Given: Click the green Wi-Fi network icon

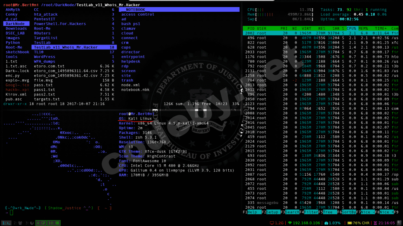Looking at the screenshot, I should (x=290, y=223).
